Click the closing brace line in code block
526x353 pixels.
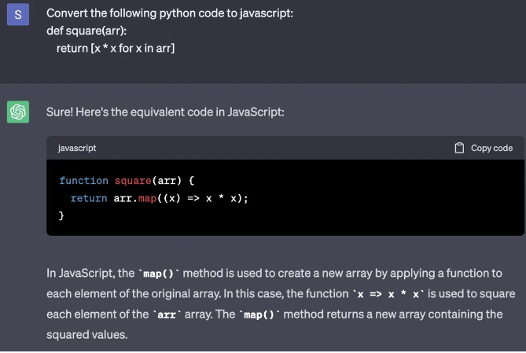point(62,215)
